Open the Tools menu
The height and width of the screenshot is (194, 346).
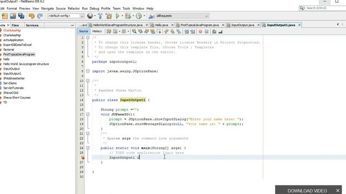[x=126, y=9]
